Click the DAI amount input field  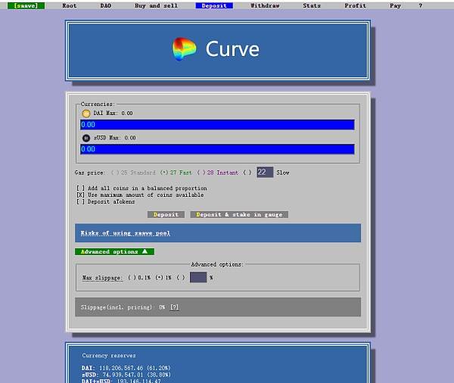(x=217, y=125)
